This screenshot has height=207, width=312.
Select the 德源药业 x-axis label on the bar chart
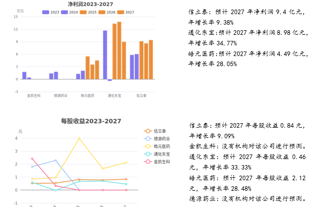coord(61,95)
